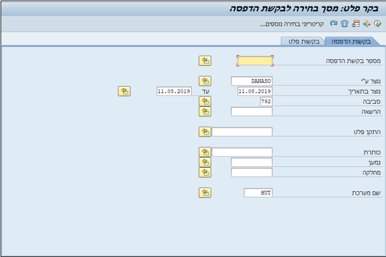This screenshot has height=257, width=386.
Task: Click the empty 'התקן פלט' output device field
Action: [242, 132]
